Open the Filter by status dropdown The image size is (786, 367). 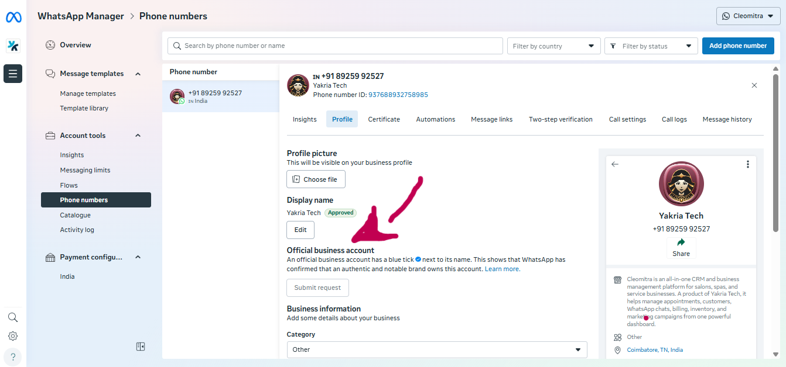pyautogui.click(x=651, y=46)
